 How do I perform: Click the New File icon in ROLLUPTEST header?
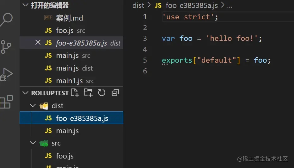pyautogui.click(x=75, y=93)
